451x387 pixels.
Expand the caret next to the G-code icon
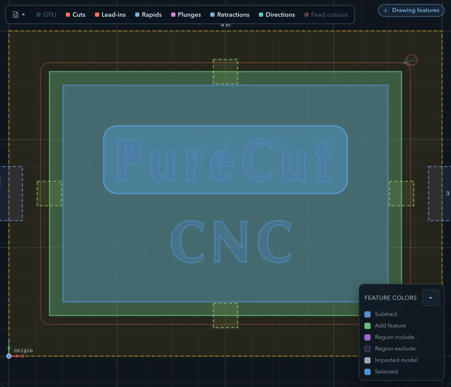(23, 14)
